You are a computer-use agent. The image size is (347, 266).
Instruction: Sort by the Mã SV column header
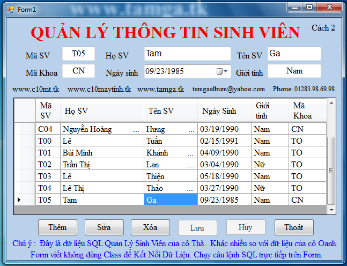coord(48,110)
